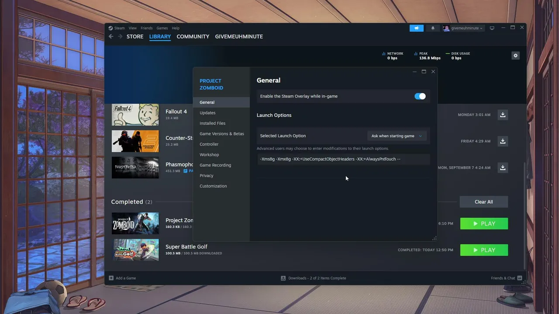Close the Project Zomboid properties dialog

(x=433, y=72)
